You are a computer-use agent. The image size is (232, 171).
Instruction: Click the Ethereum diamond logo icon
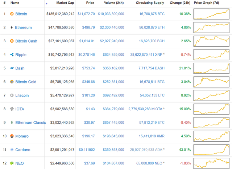[x=12, y=27]
